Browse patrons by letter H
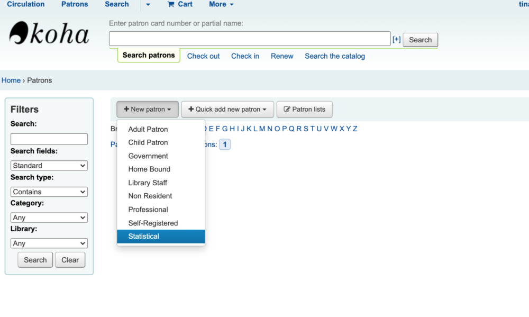This screenshot has height=317, width=529. (x=232, y=129)
